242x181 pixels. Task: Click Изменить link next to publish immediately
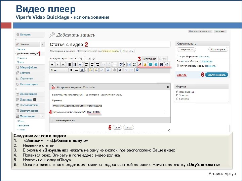click(x=210, y=66)
